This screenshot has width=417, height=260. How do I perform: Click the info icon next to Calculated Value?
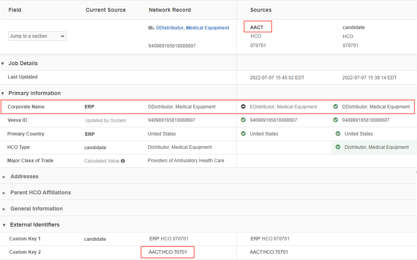(123, 161)
